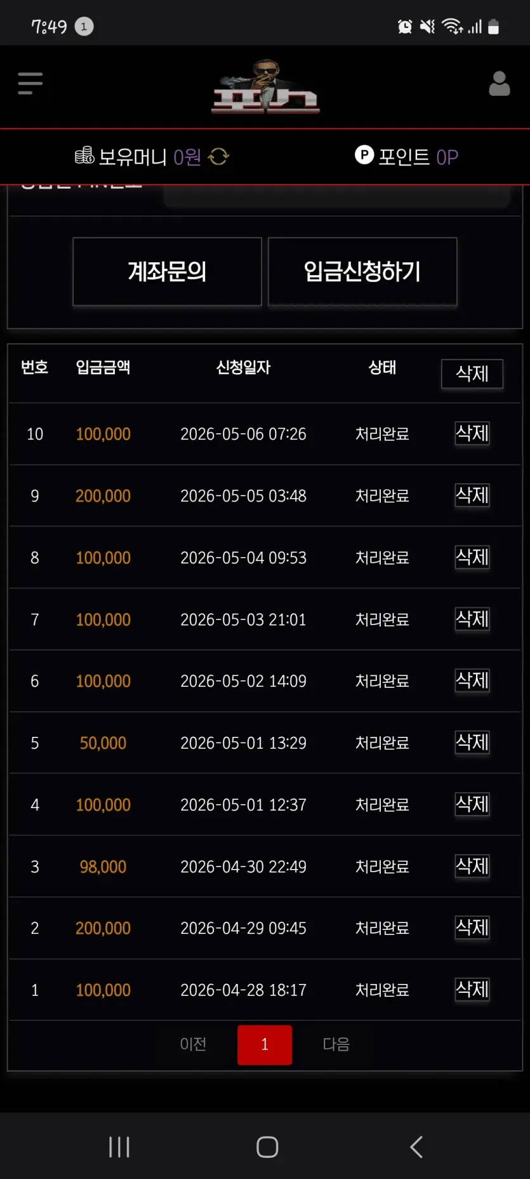The height and width of the screenshot is (1179, 530).
Task: Tap the site logo in header
Action: 265,87
